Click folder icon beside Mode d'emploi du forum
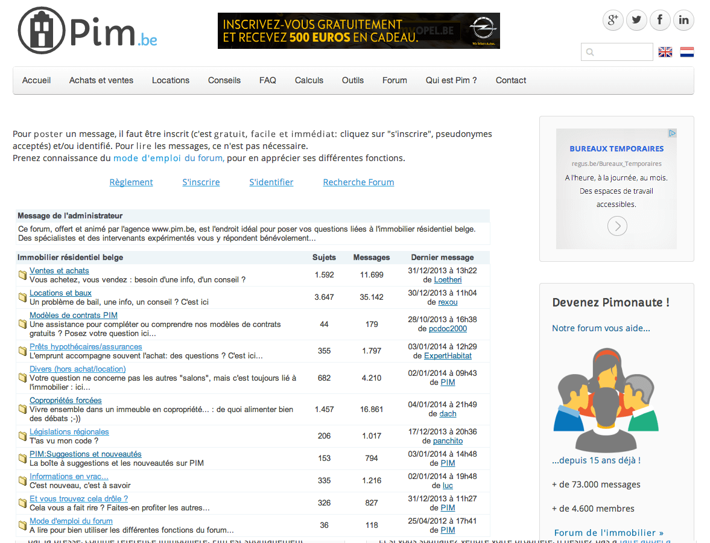Screen dimensions: 710x543 pos(23,526)
